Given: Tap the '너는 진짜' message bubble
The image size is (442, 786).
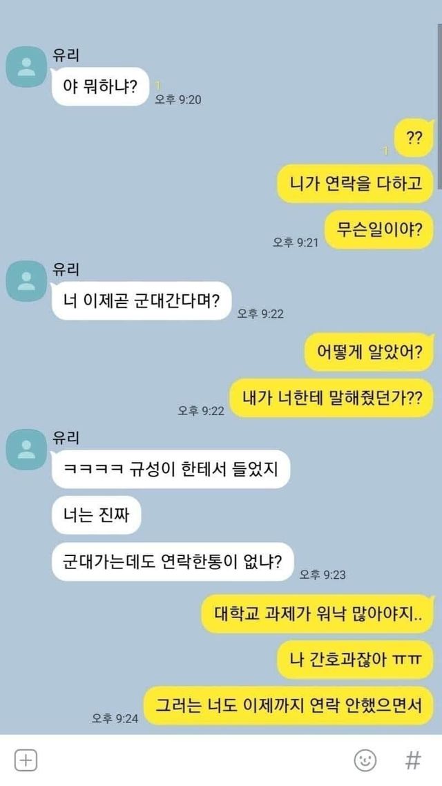Looking at the screenshot, I should point(96,515).
